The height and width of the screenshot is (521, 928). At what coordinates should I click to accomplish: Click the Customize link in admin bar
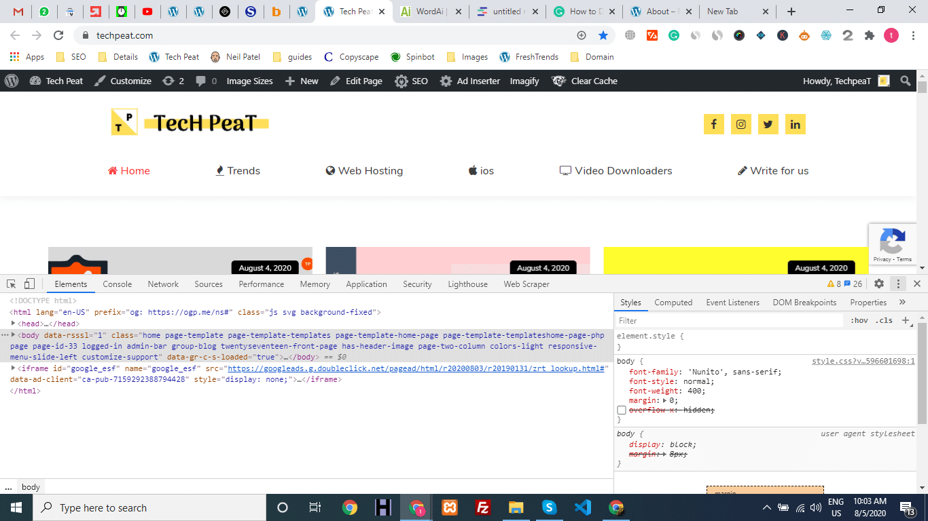click(x=122, y=81)
